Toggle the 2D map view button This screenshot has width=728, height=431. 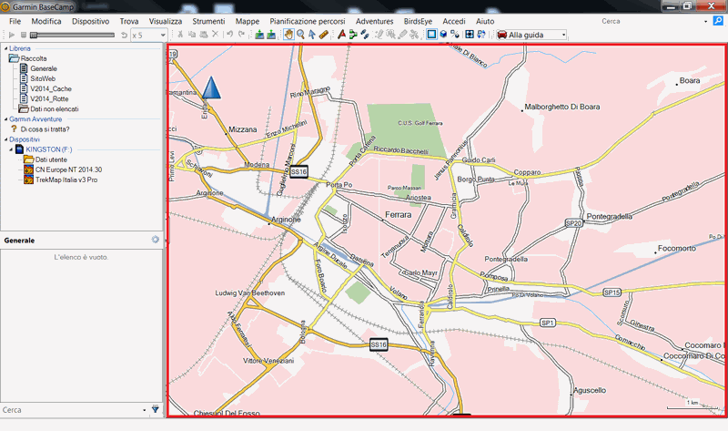click(x=431, y=35)
